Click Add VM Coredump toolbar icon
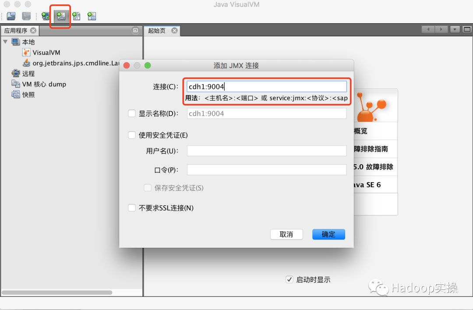 [76, 16]
